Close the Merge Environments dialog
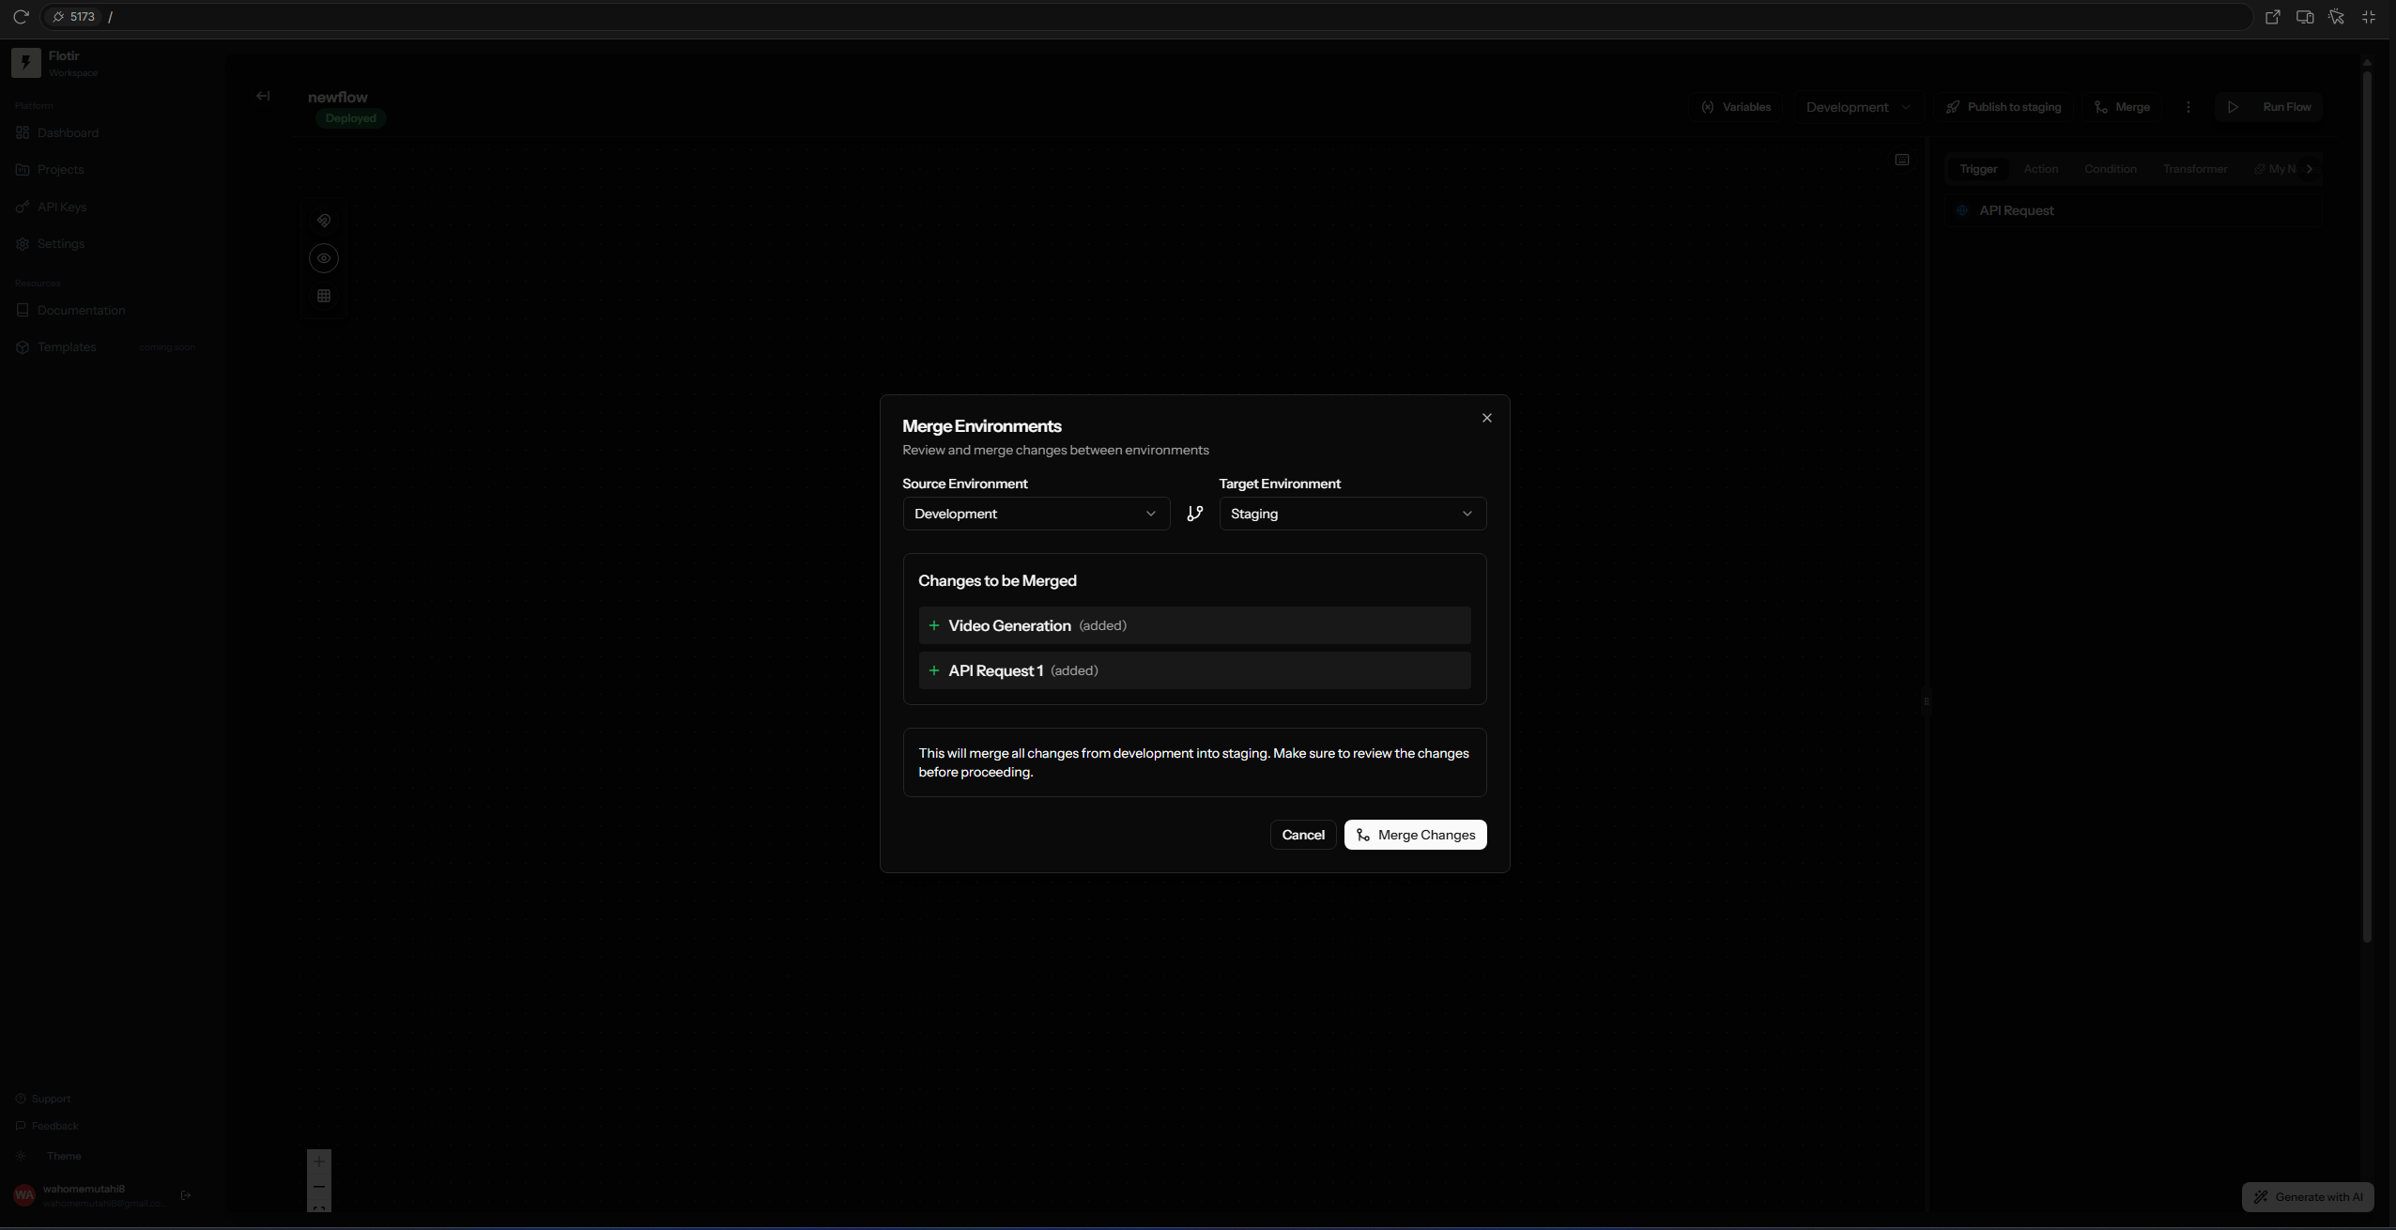The width and height of the screenshot is (2396, 1230). click(1486, 418)
